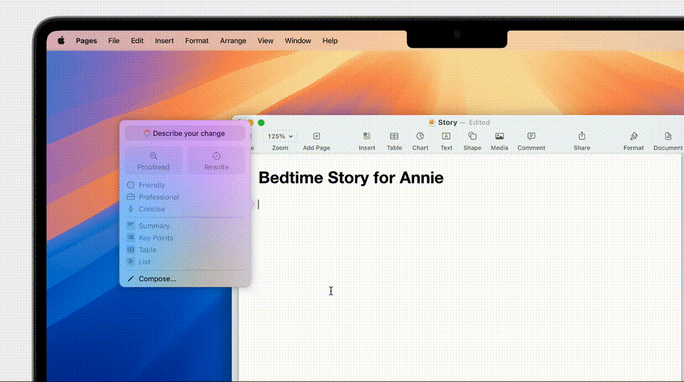This screenshot has height=382, width=684.
Task: Click the Bedtime Story for Annie heading
Action: click(x=351, y=178)
